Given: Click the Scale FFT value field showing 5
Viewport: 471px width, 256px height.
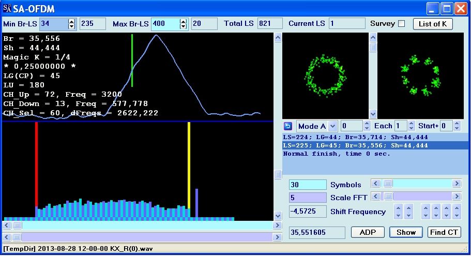Looking at the screenshot, I should pyautogui.click(x=308, y=198).
